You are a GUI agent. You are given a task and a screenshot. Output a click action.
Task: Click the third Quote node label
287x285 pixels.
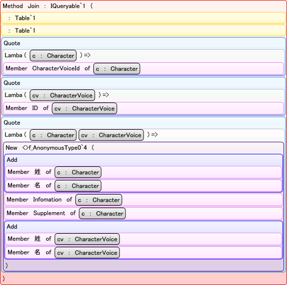[x=12, y=123]
